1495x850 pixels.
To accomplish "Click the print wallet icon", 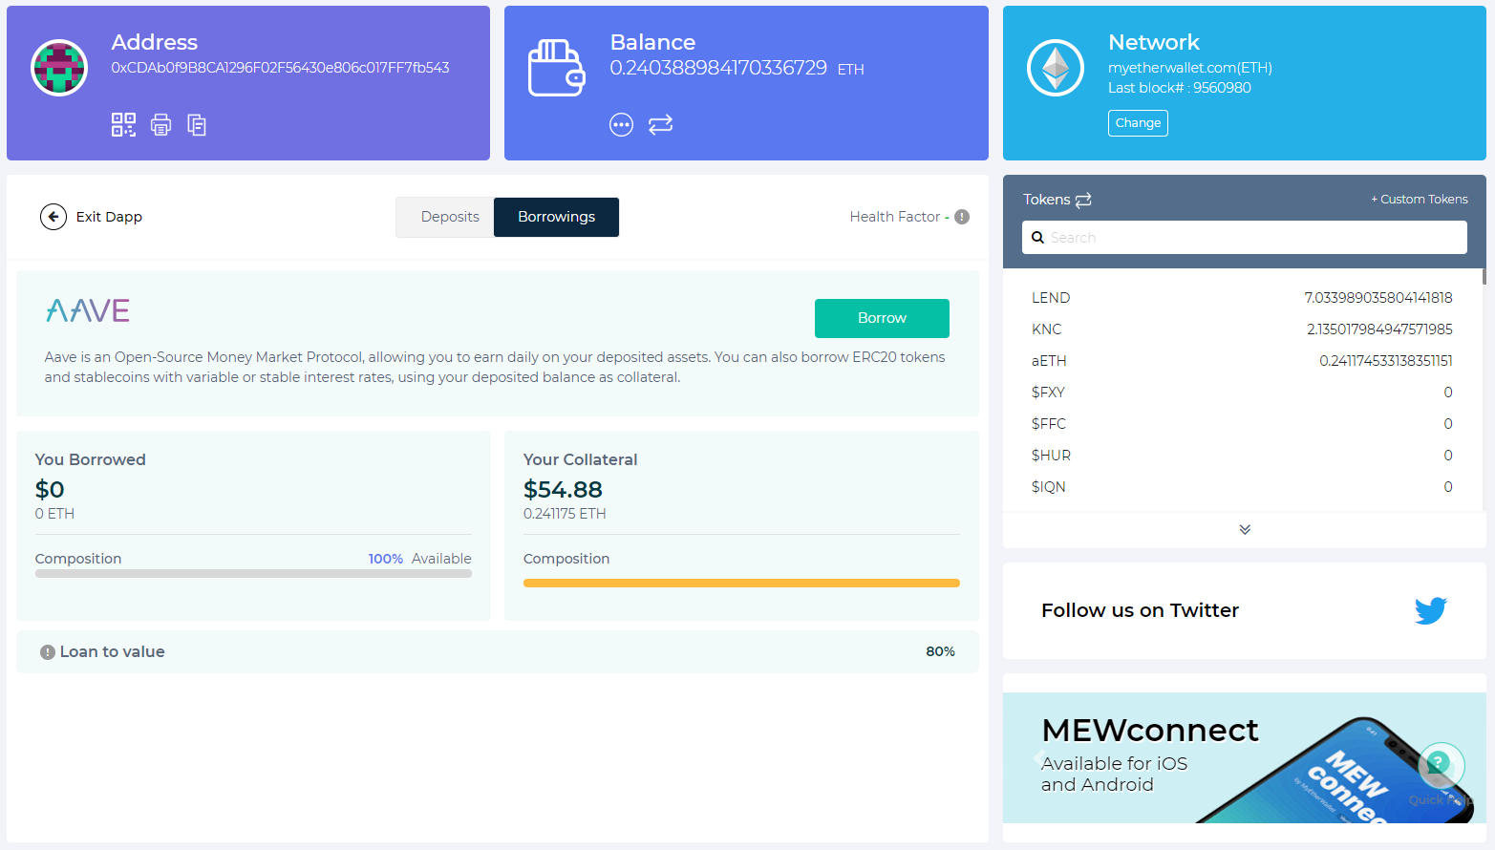I will [160, 124].
